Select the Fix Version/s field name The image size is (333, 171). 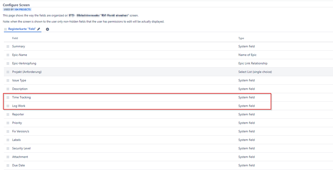(21, 131)
